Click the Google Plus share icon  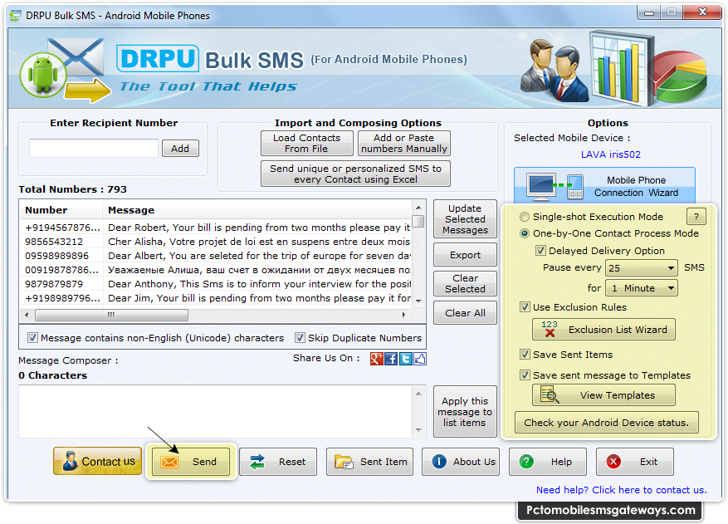pyautogui.click(x=377, y=359)
